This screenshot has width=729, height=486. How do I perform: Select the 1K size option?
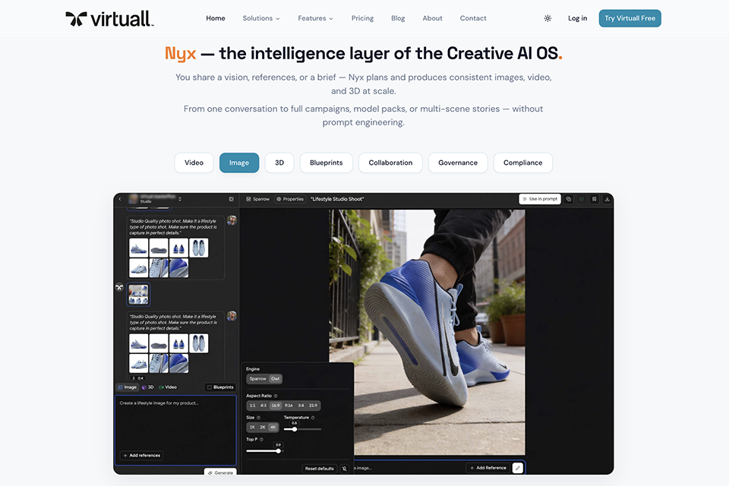pyautogui.click(x=252, y=427)
